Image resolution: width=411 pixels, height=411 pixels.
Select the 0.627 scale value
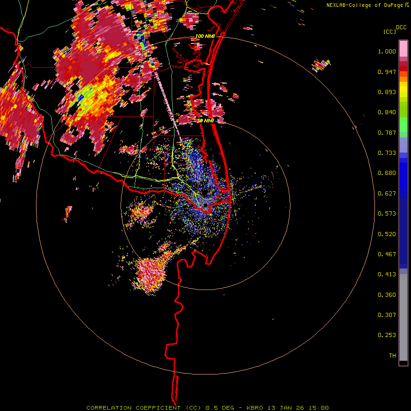point(387,194)
